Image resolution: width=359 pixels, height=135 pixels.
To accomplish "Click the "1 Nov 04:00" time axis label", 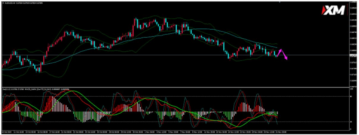I will 150,132.
